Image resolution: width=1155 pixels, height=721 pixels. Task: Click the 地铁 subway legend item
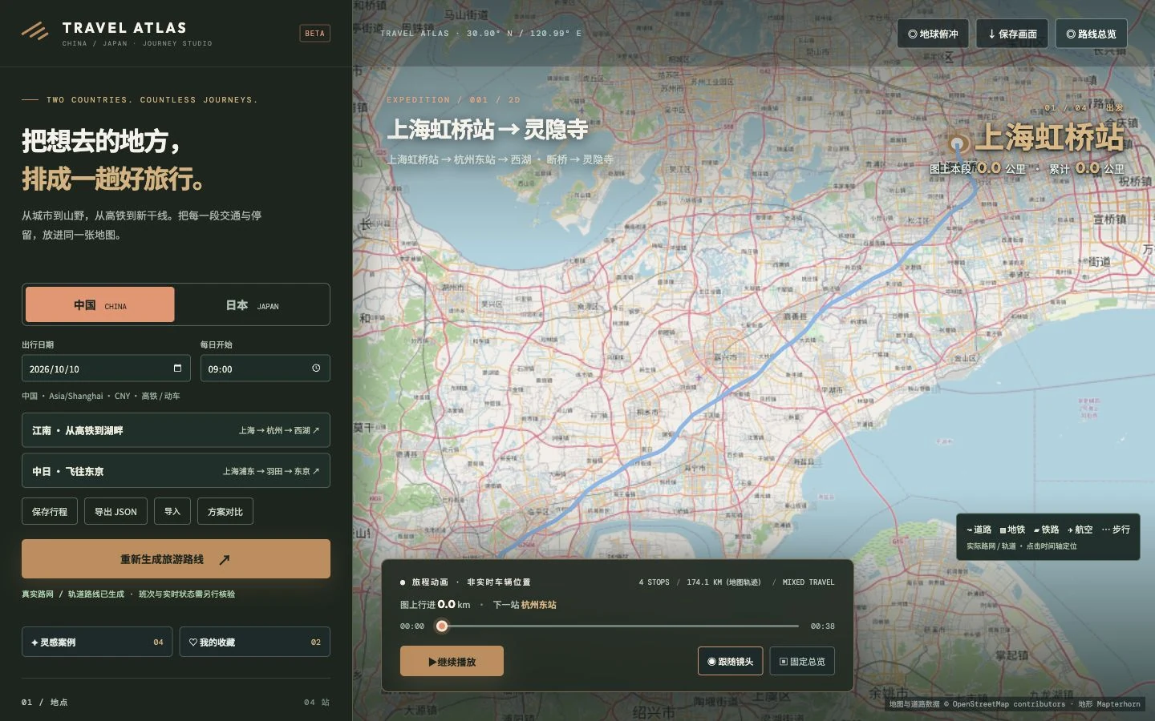point(1012,530)
